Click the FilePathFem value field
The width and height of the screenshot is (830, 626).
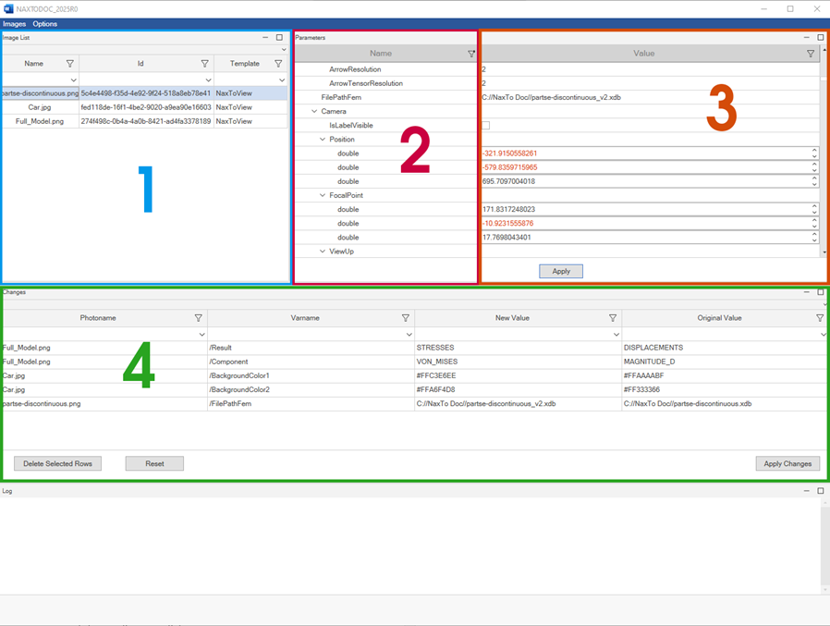[647, 97]
